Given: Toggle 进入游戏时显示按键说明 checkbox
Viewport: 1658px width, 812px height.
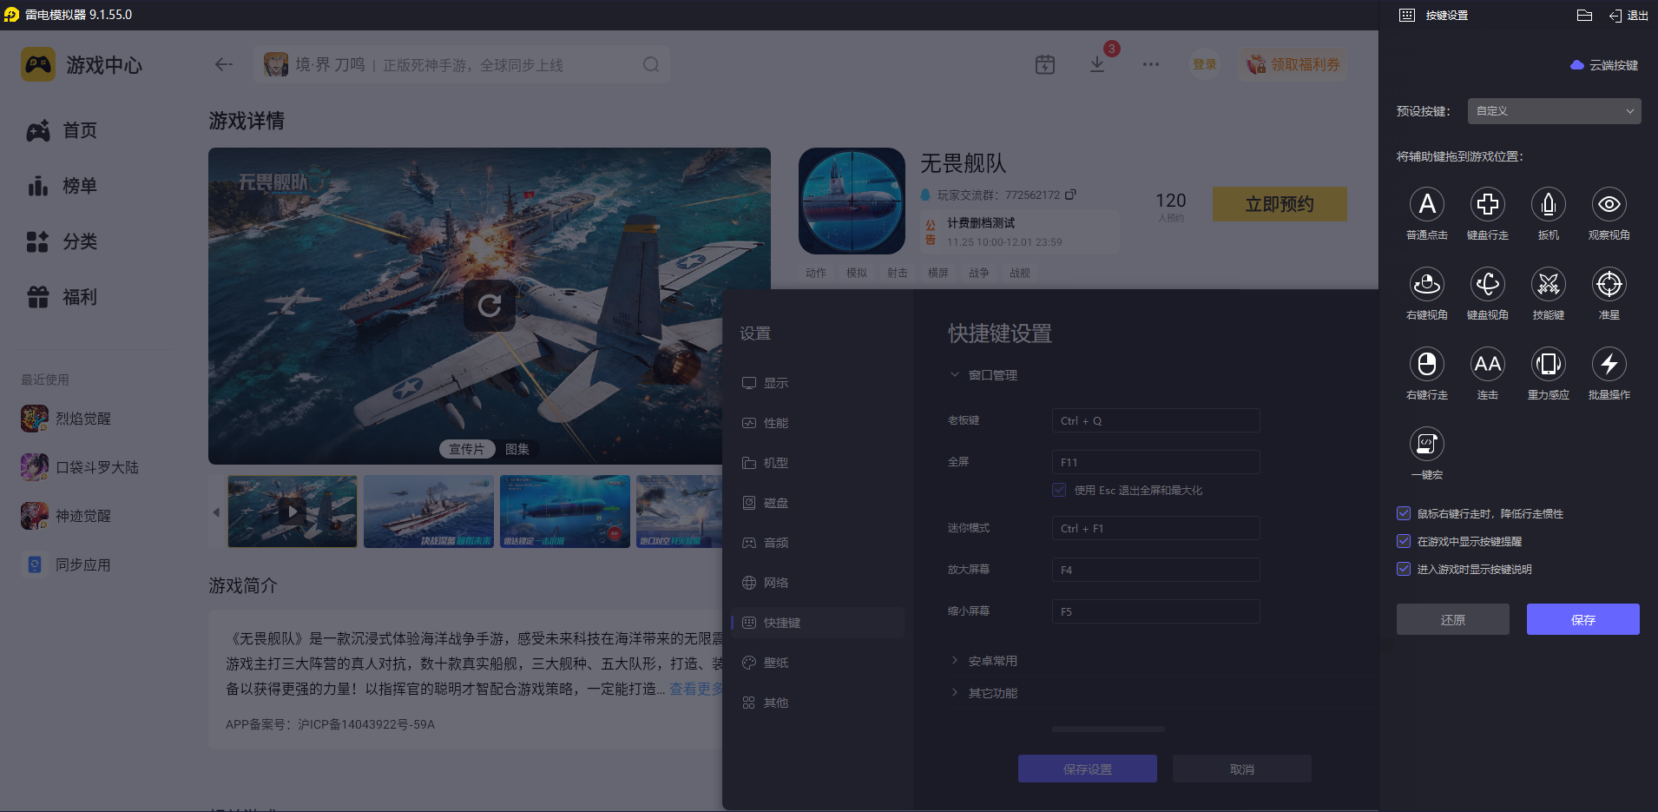Looking at the screenshot, I should coord(1404,569).
